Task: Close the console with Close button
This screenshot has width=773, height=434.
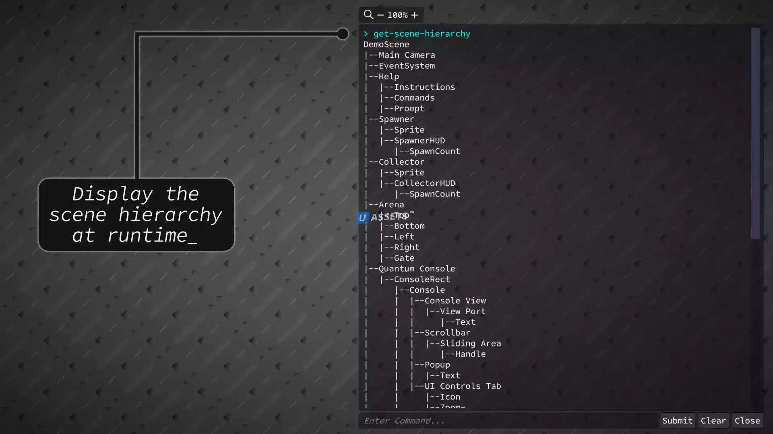Action: click(x=747, y=421)
